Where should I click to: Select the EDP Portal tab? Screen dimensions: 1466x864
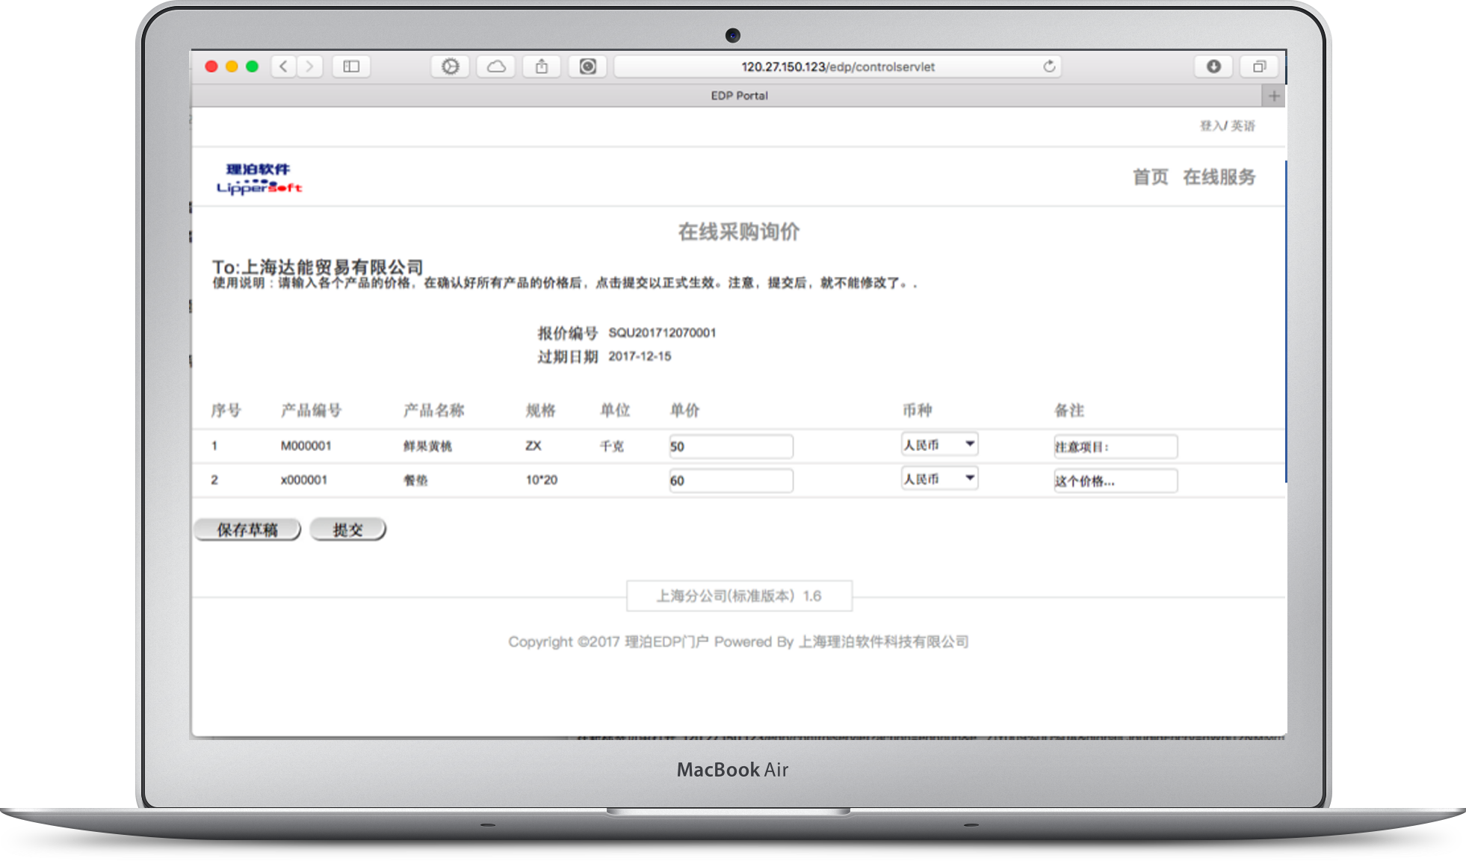coord(738,96)
